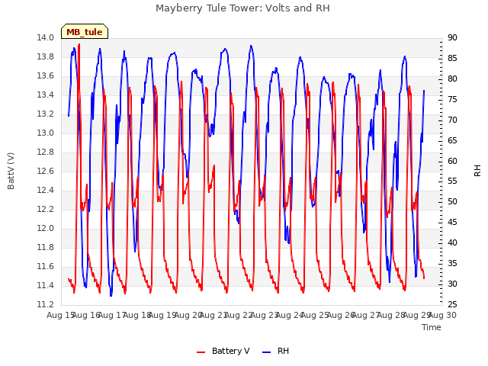Toggle the RH legend entry

tap(276, 351)
